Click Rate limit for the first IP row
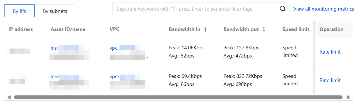This screenshot has height=101, width=360. click(330, 52)
